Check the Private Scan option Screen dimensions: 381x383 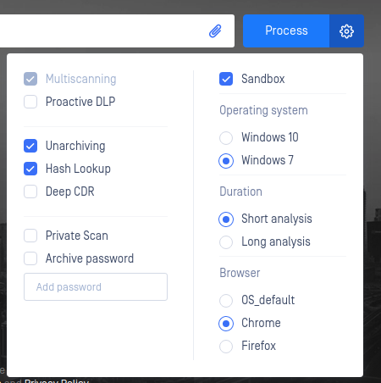[30, 236]
